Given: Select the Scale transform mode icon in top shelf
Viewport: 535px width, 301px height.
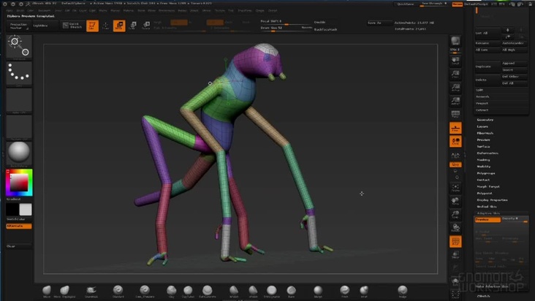Looking at the screenshot, I should [133, 26].
